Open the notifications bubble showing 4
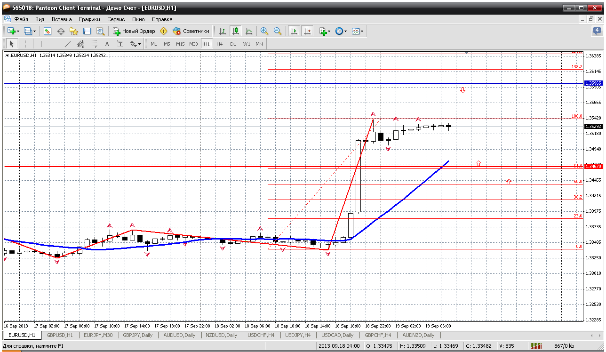The image size is (606, 352). 596,31
